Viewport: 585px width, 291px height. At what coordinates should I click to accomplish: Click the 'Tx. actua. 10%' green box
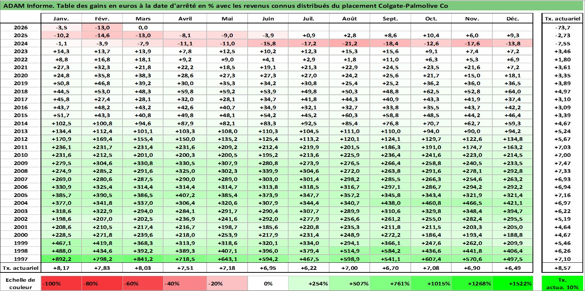pyautogui.click(x=563, y=284)
